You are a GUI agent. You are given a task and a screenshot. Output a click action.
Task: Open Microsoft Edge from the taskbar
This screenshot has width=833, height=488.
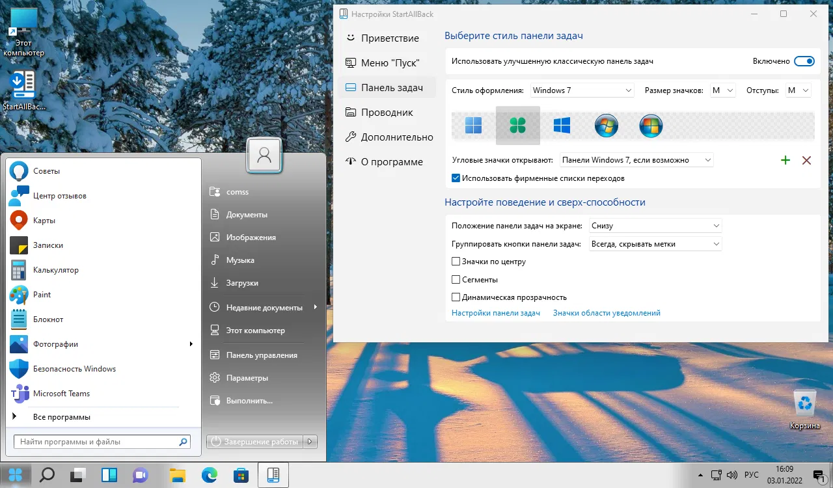tap(209, 474)
